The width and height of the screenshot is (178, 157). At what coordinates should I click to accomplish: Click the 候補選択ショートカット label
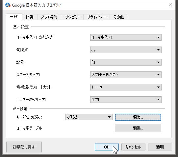click(x=34, y=87)
